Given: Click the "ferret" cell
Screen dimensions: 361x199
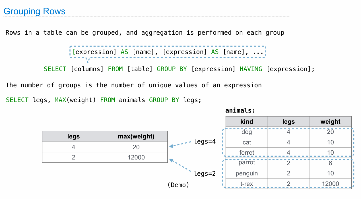Looking at the screenshot, I should pyautogui.click(x=247, y=153).
